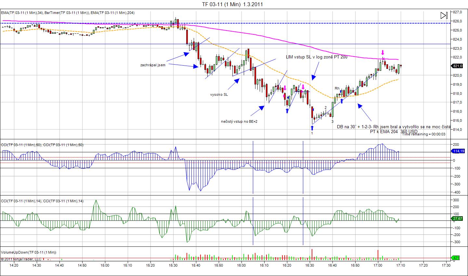Click the scroll-to-latest-bar icon at top right

click(444, 16)
